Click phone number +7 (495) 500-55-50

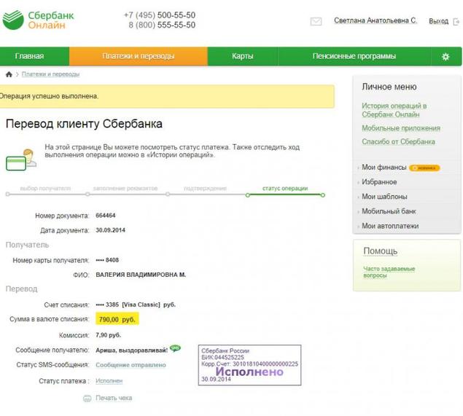point(160,15)
